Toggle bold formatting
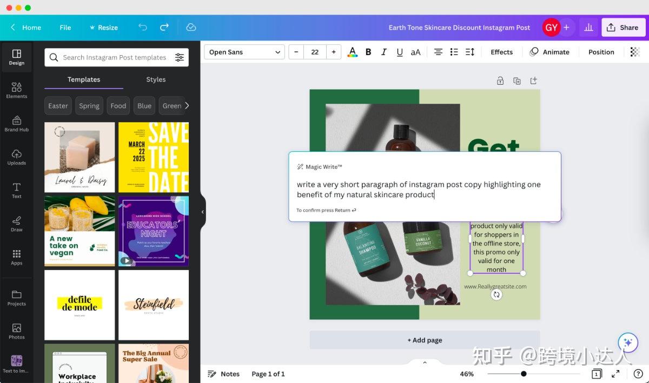649x383 pixels. coord(368,52)
